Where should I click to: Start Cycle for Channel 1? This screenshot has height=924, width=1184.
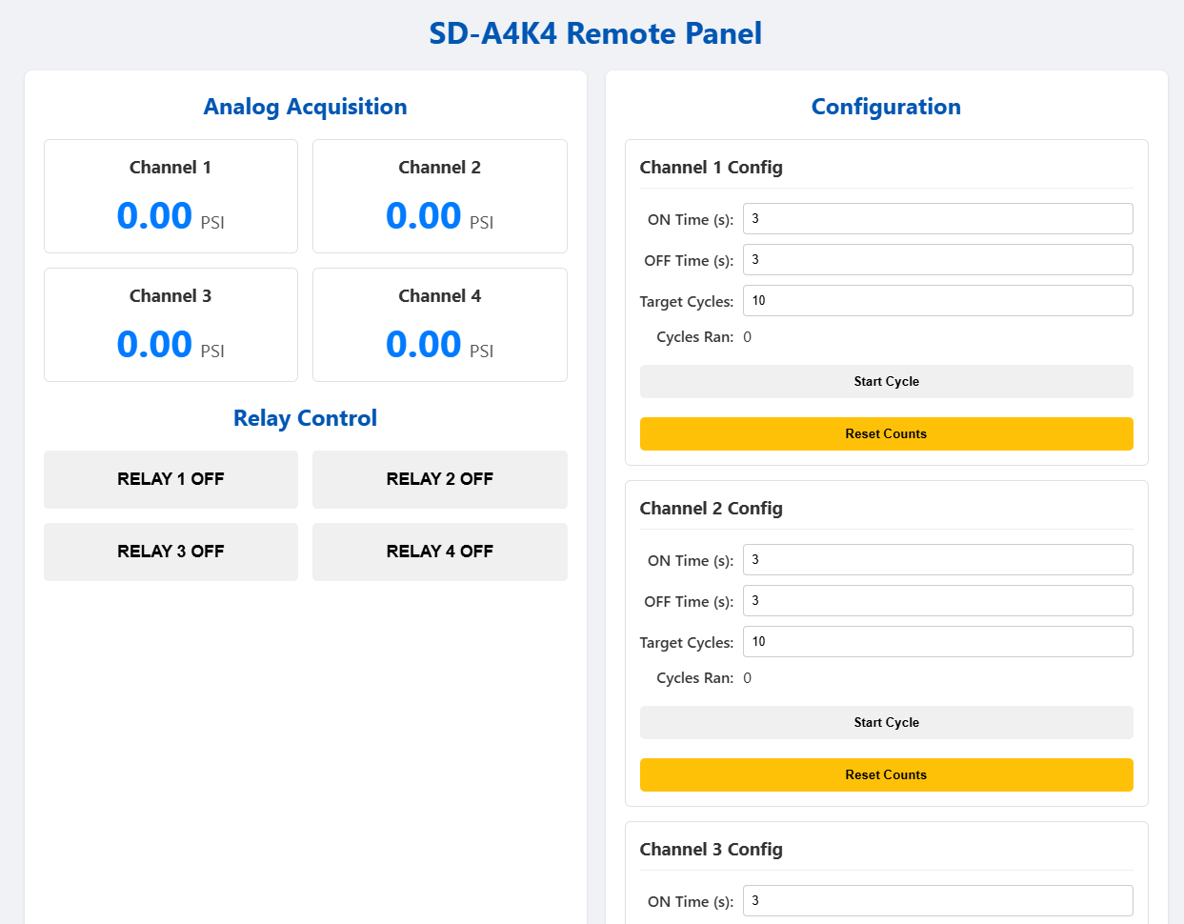(886, 381)
